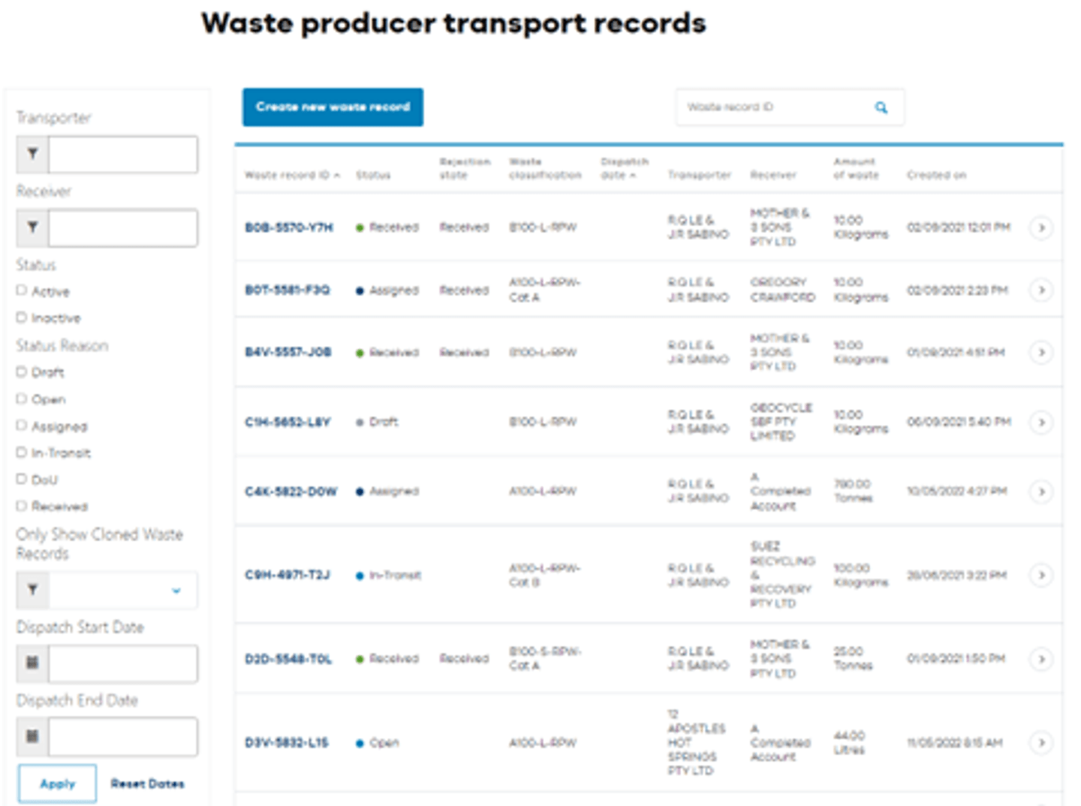Check the In-Transit status reason checkbox
This screenshot has width=1081, height=806.
tap(21, 451)
